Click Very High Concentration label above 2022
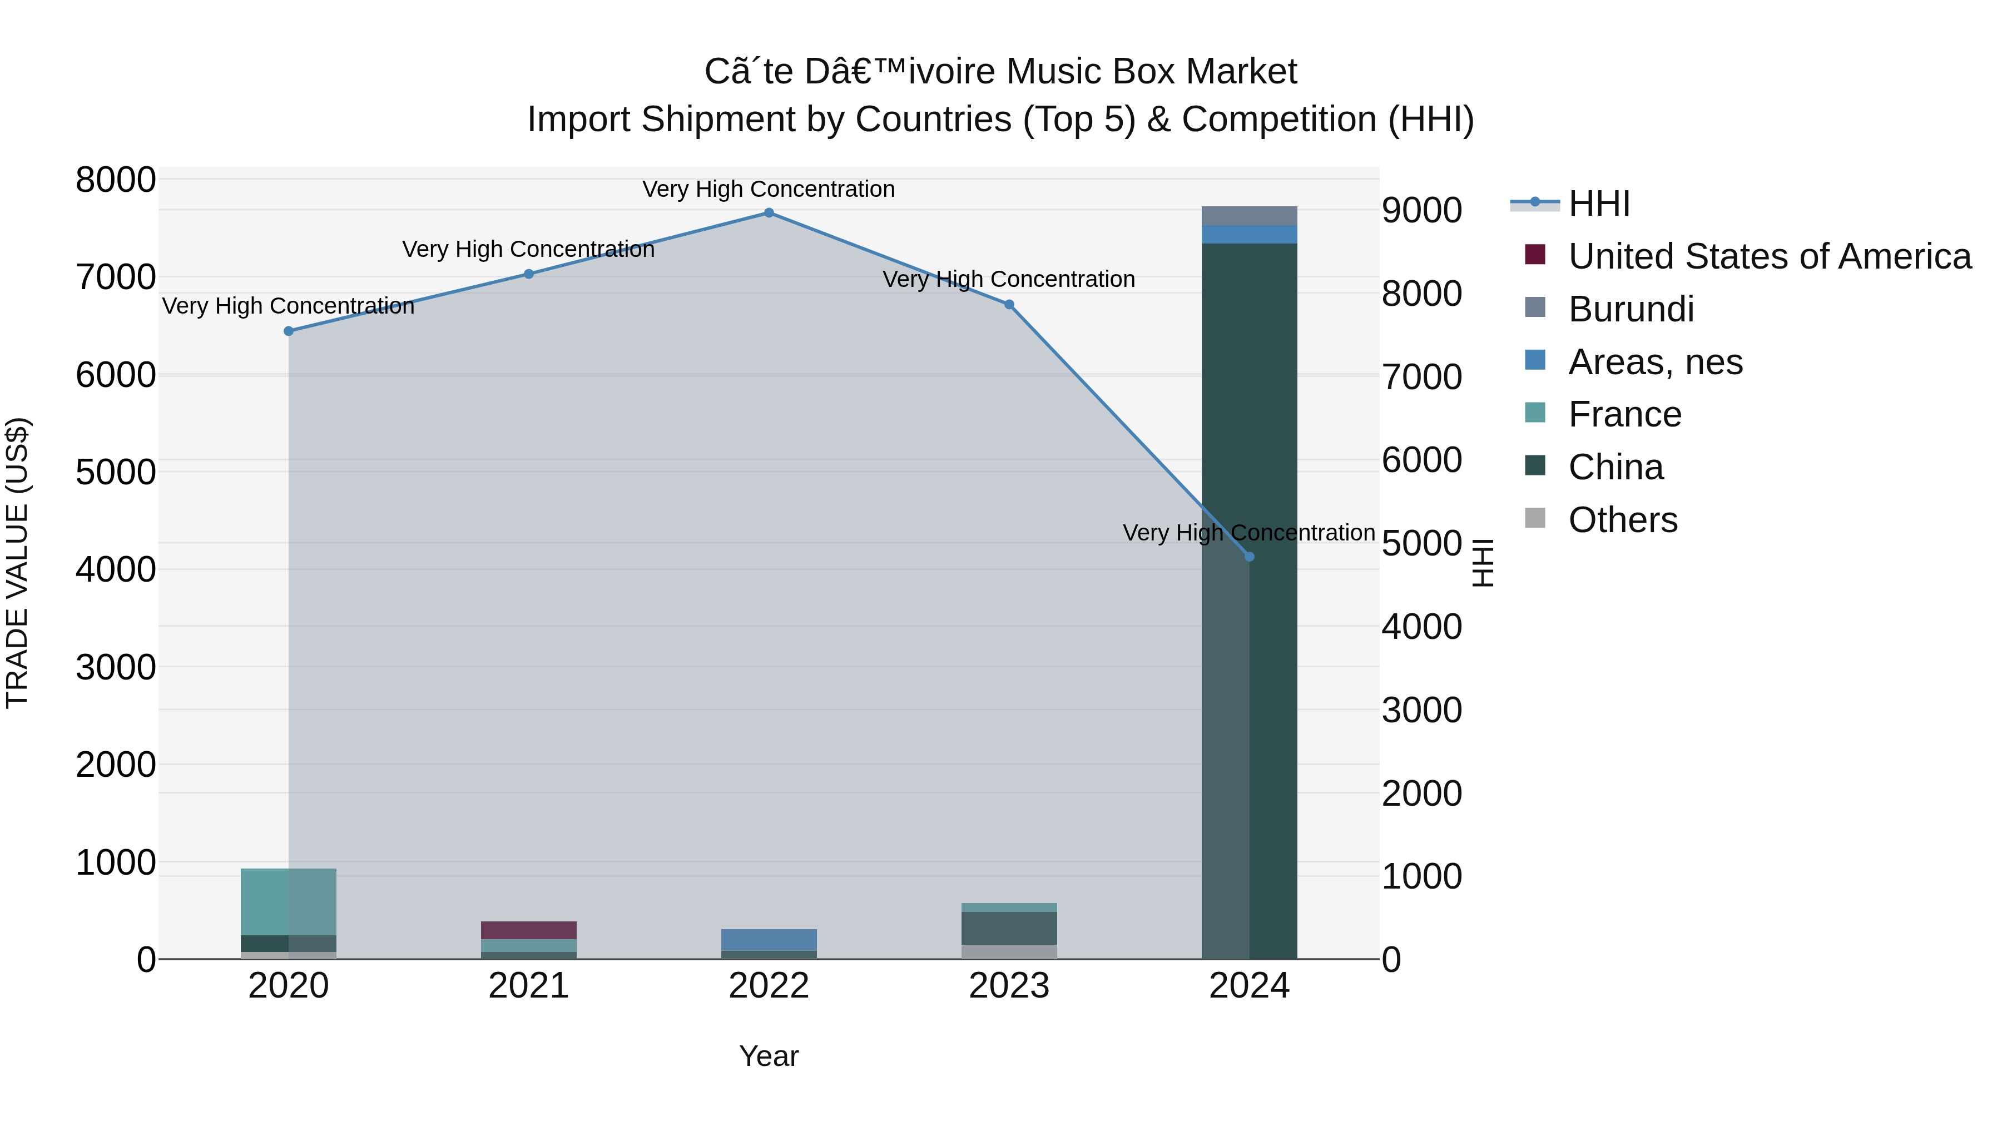This screenshot has height=1126, width=2002. [x=769, y=189]
